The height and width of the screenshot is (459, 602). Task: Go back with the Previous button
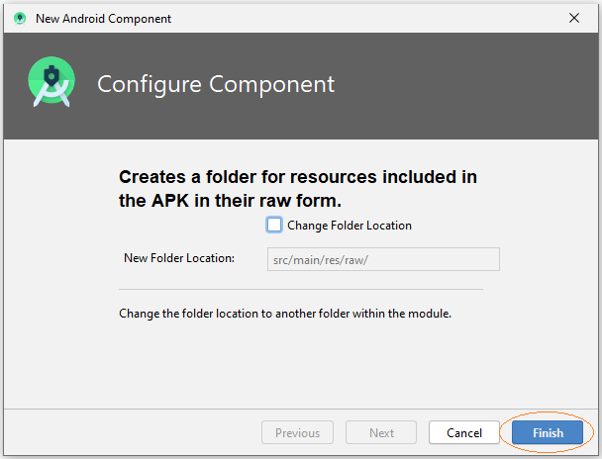[298, 432]
